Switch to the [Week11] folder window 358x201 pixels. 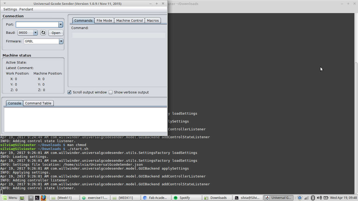(64, 198)
